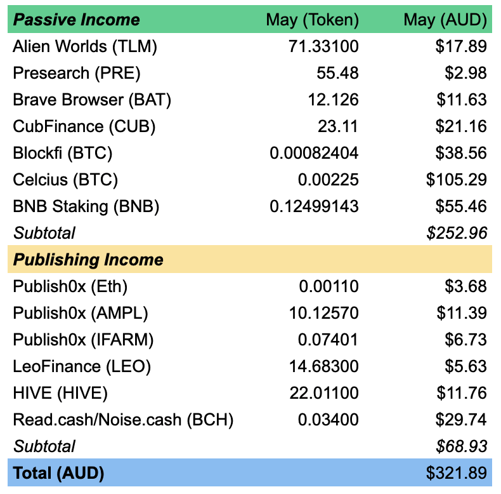
Task: Click the AUD value $17.89
Action: click(x=461, y=46)
